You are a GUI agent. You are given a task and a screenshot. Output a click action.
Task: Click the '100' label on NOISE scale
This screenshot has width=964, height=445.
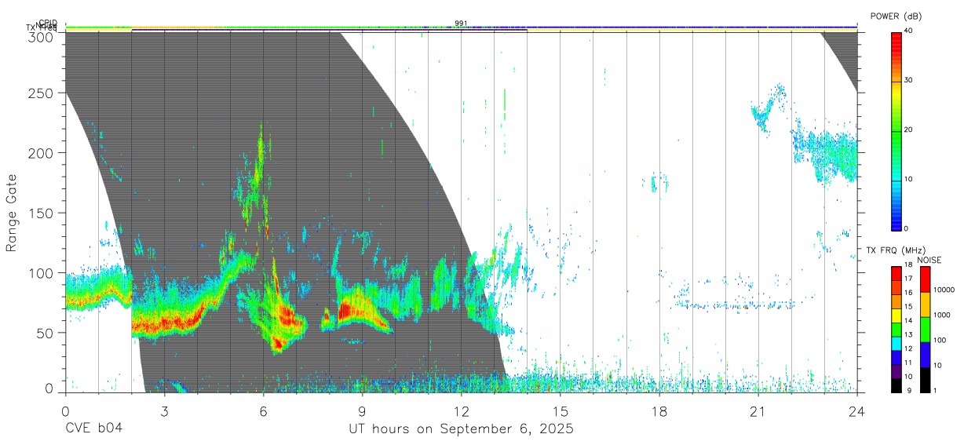[940, 340]
